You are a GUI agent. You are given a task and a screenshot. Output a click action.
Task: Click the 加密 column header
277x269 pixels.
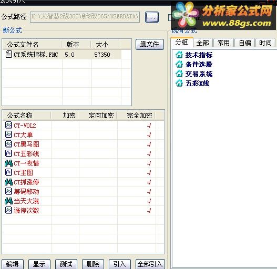pos(65,116)
